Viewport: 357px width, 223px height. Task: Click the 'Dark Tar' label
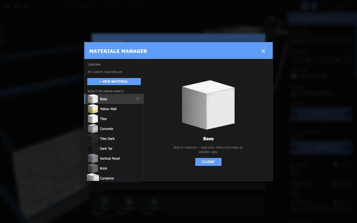click(106, 149)
